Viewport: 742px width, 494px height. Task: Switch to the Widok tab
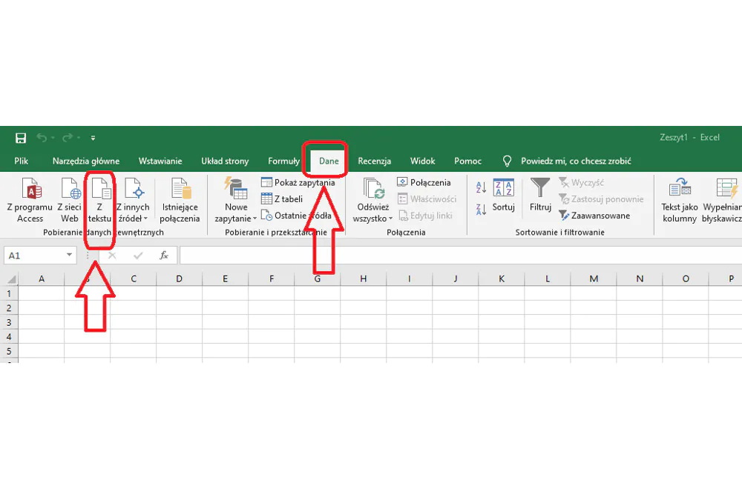[423, 161]
